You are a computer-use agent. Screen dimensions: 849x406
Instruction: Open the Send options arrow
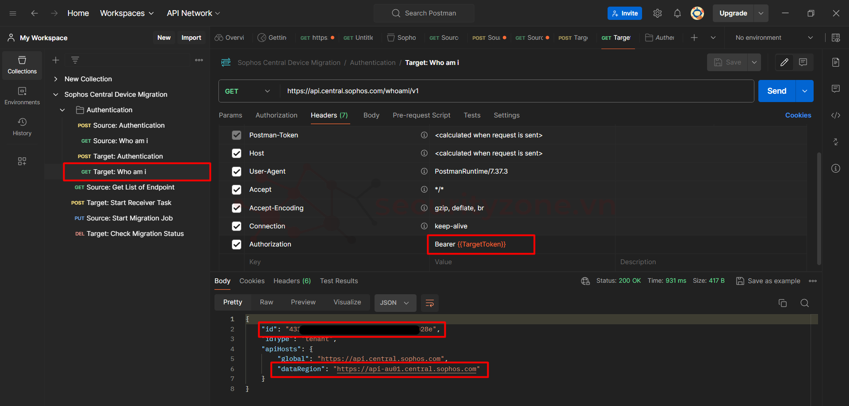[x=805, y=91]
